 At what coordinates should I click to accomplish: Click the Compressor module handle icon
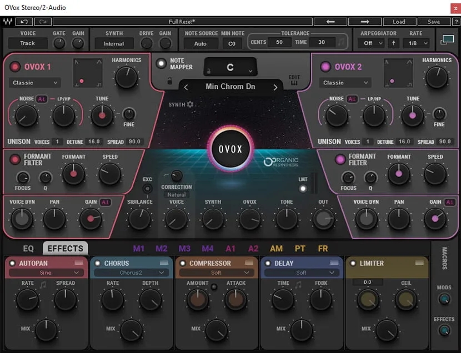click(249, 263)
